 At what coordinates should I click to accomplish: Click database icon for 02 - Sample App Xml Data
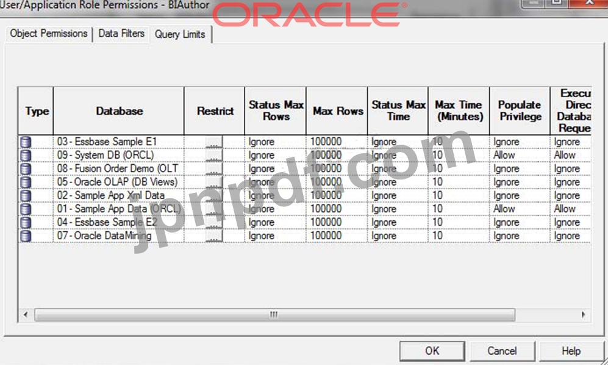tap(26, 196)
